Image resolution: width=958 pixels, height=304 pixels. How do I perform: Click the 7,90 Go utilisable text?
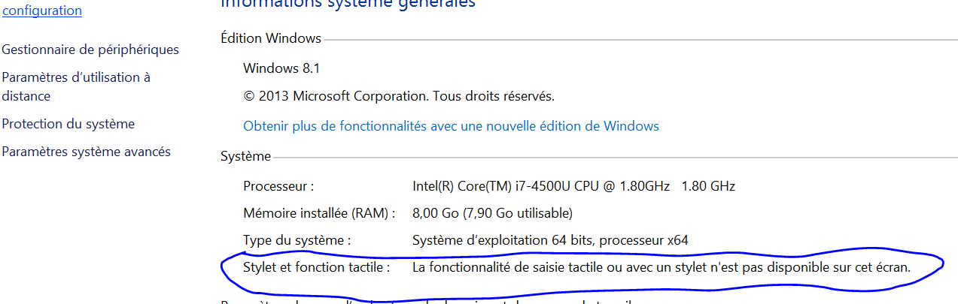[x=518, y=213]
